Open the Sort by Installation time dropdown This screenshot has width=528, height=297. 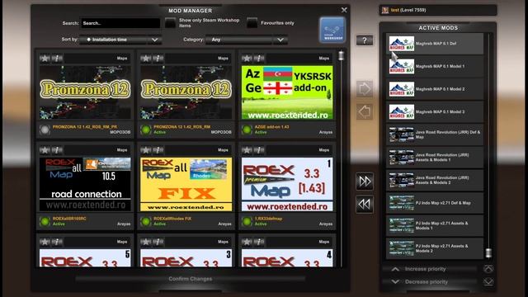[x=120, y=40]
